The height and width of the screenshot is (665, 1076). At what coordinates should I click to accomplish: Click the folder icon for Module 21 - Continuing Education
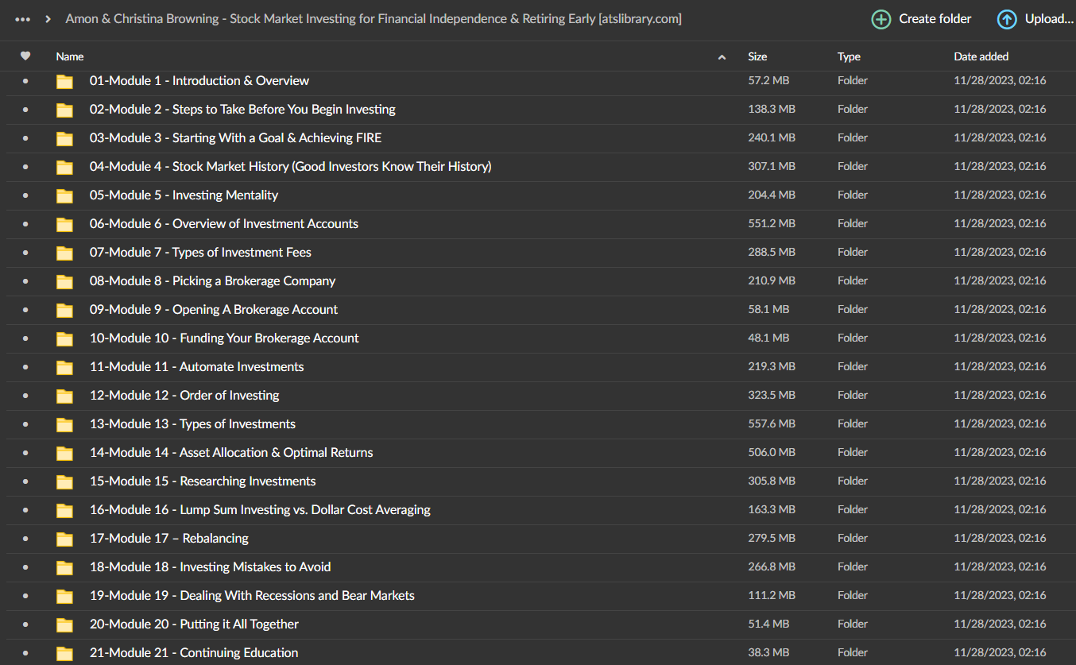(64, 652)
